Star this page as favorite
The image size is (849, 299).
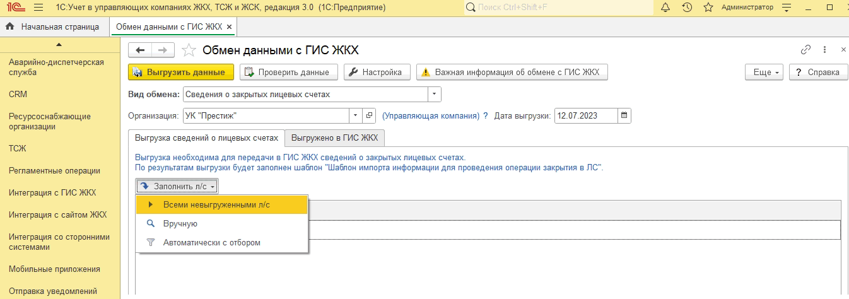tap(189, 50)
